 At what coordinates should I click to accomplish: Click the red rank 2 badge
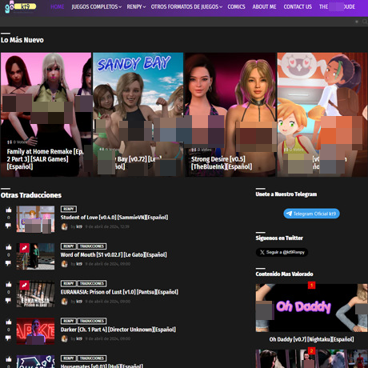(x=311, y=350)
